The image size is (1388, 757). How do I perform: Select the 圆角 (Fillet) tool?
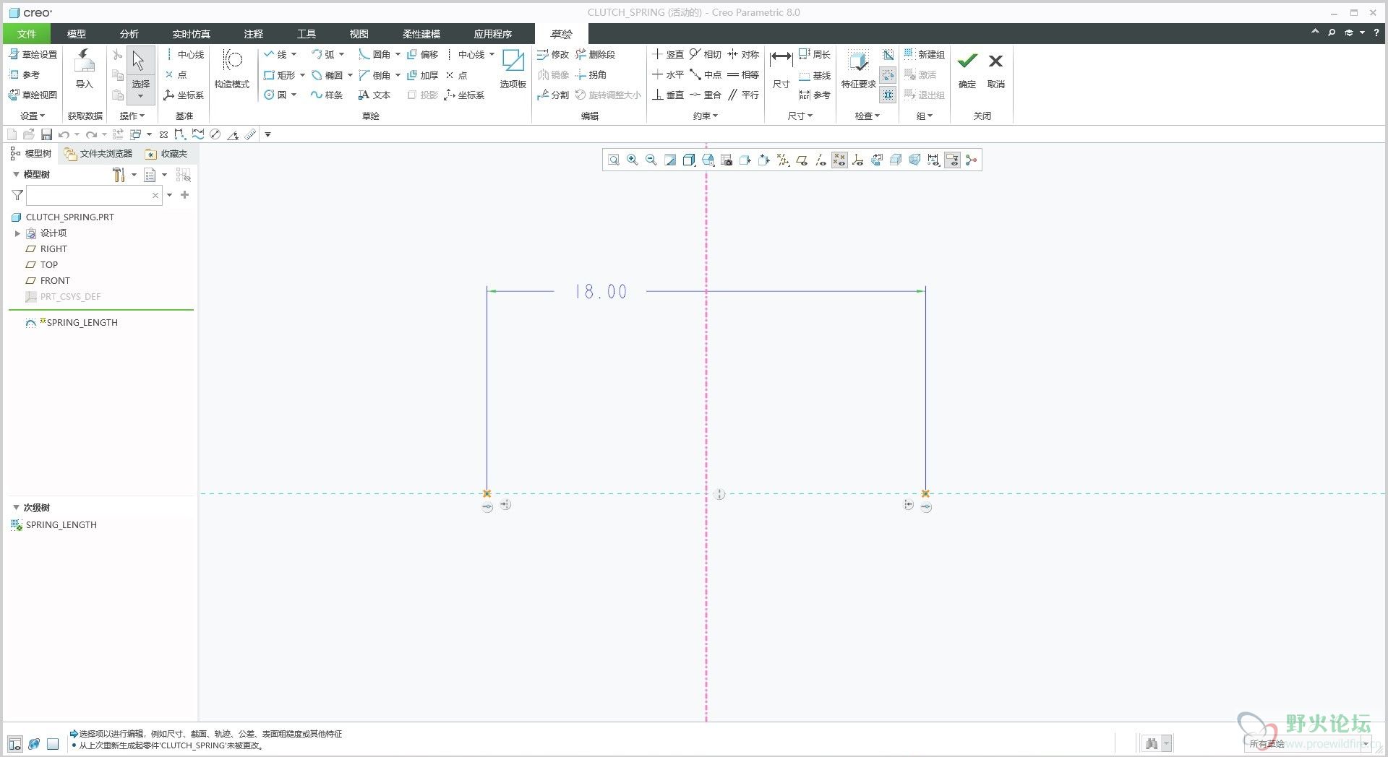tap(374, 54)
